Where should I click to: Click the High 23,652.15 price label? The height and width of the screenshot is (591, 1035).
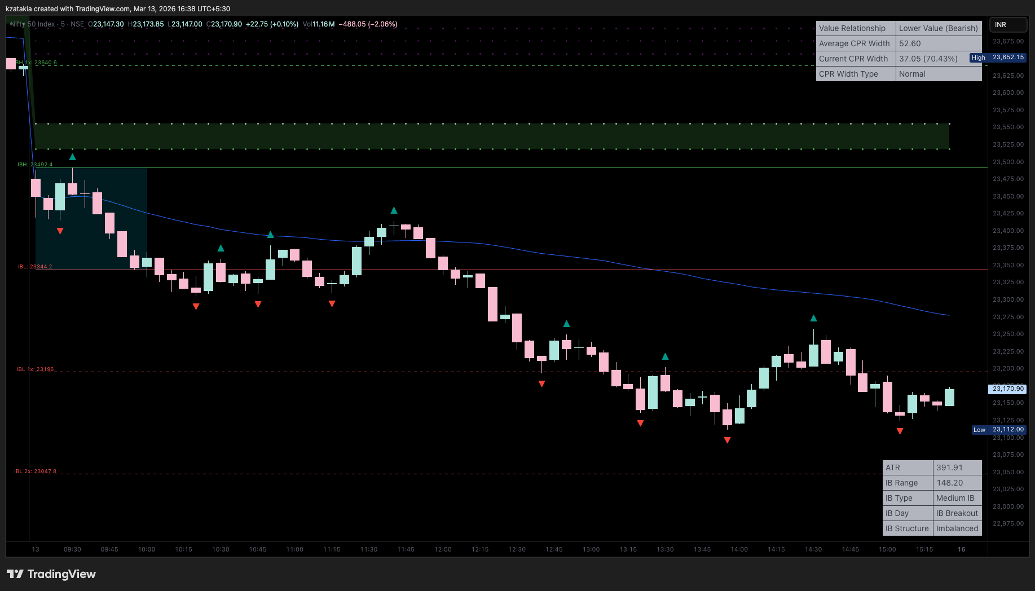tap(998, 58)
